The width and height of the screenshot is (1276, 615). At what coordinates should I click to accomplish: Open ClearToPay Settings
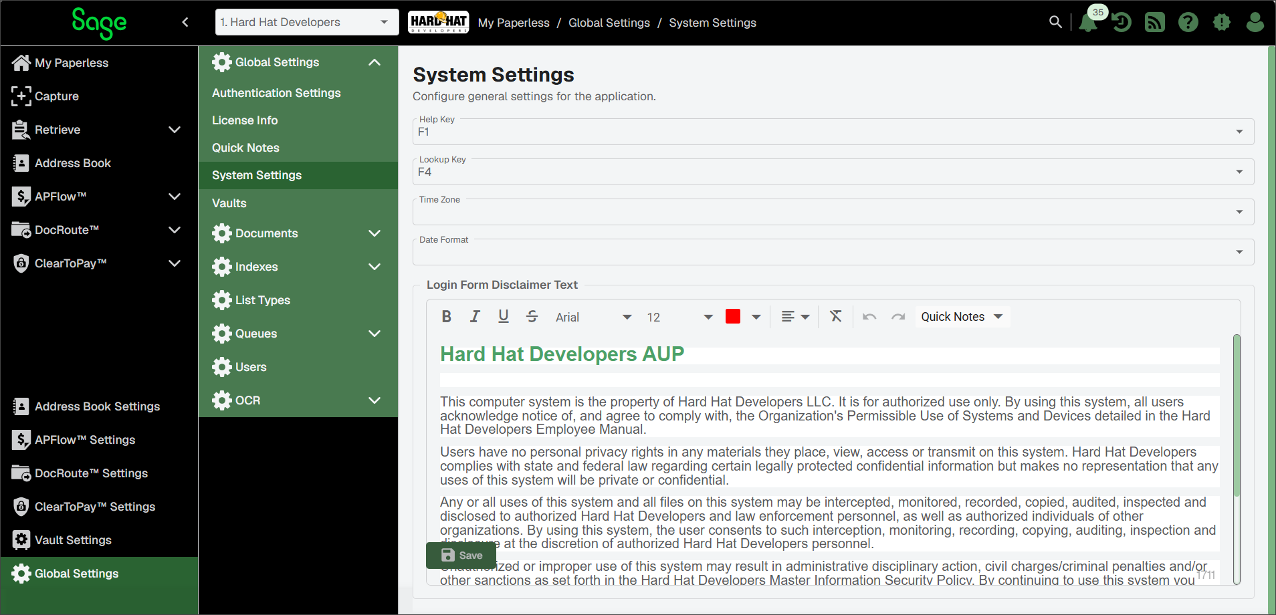[x=99, y=507]
